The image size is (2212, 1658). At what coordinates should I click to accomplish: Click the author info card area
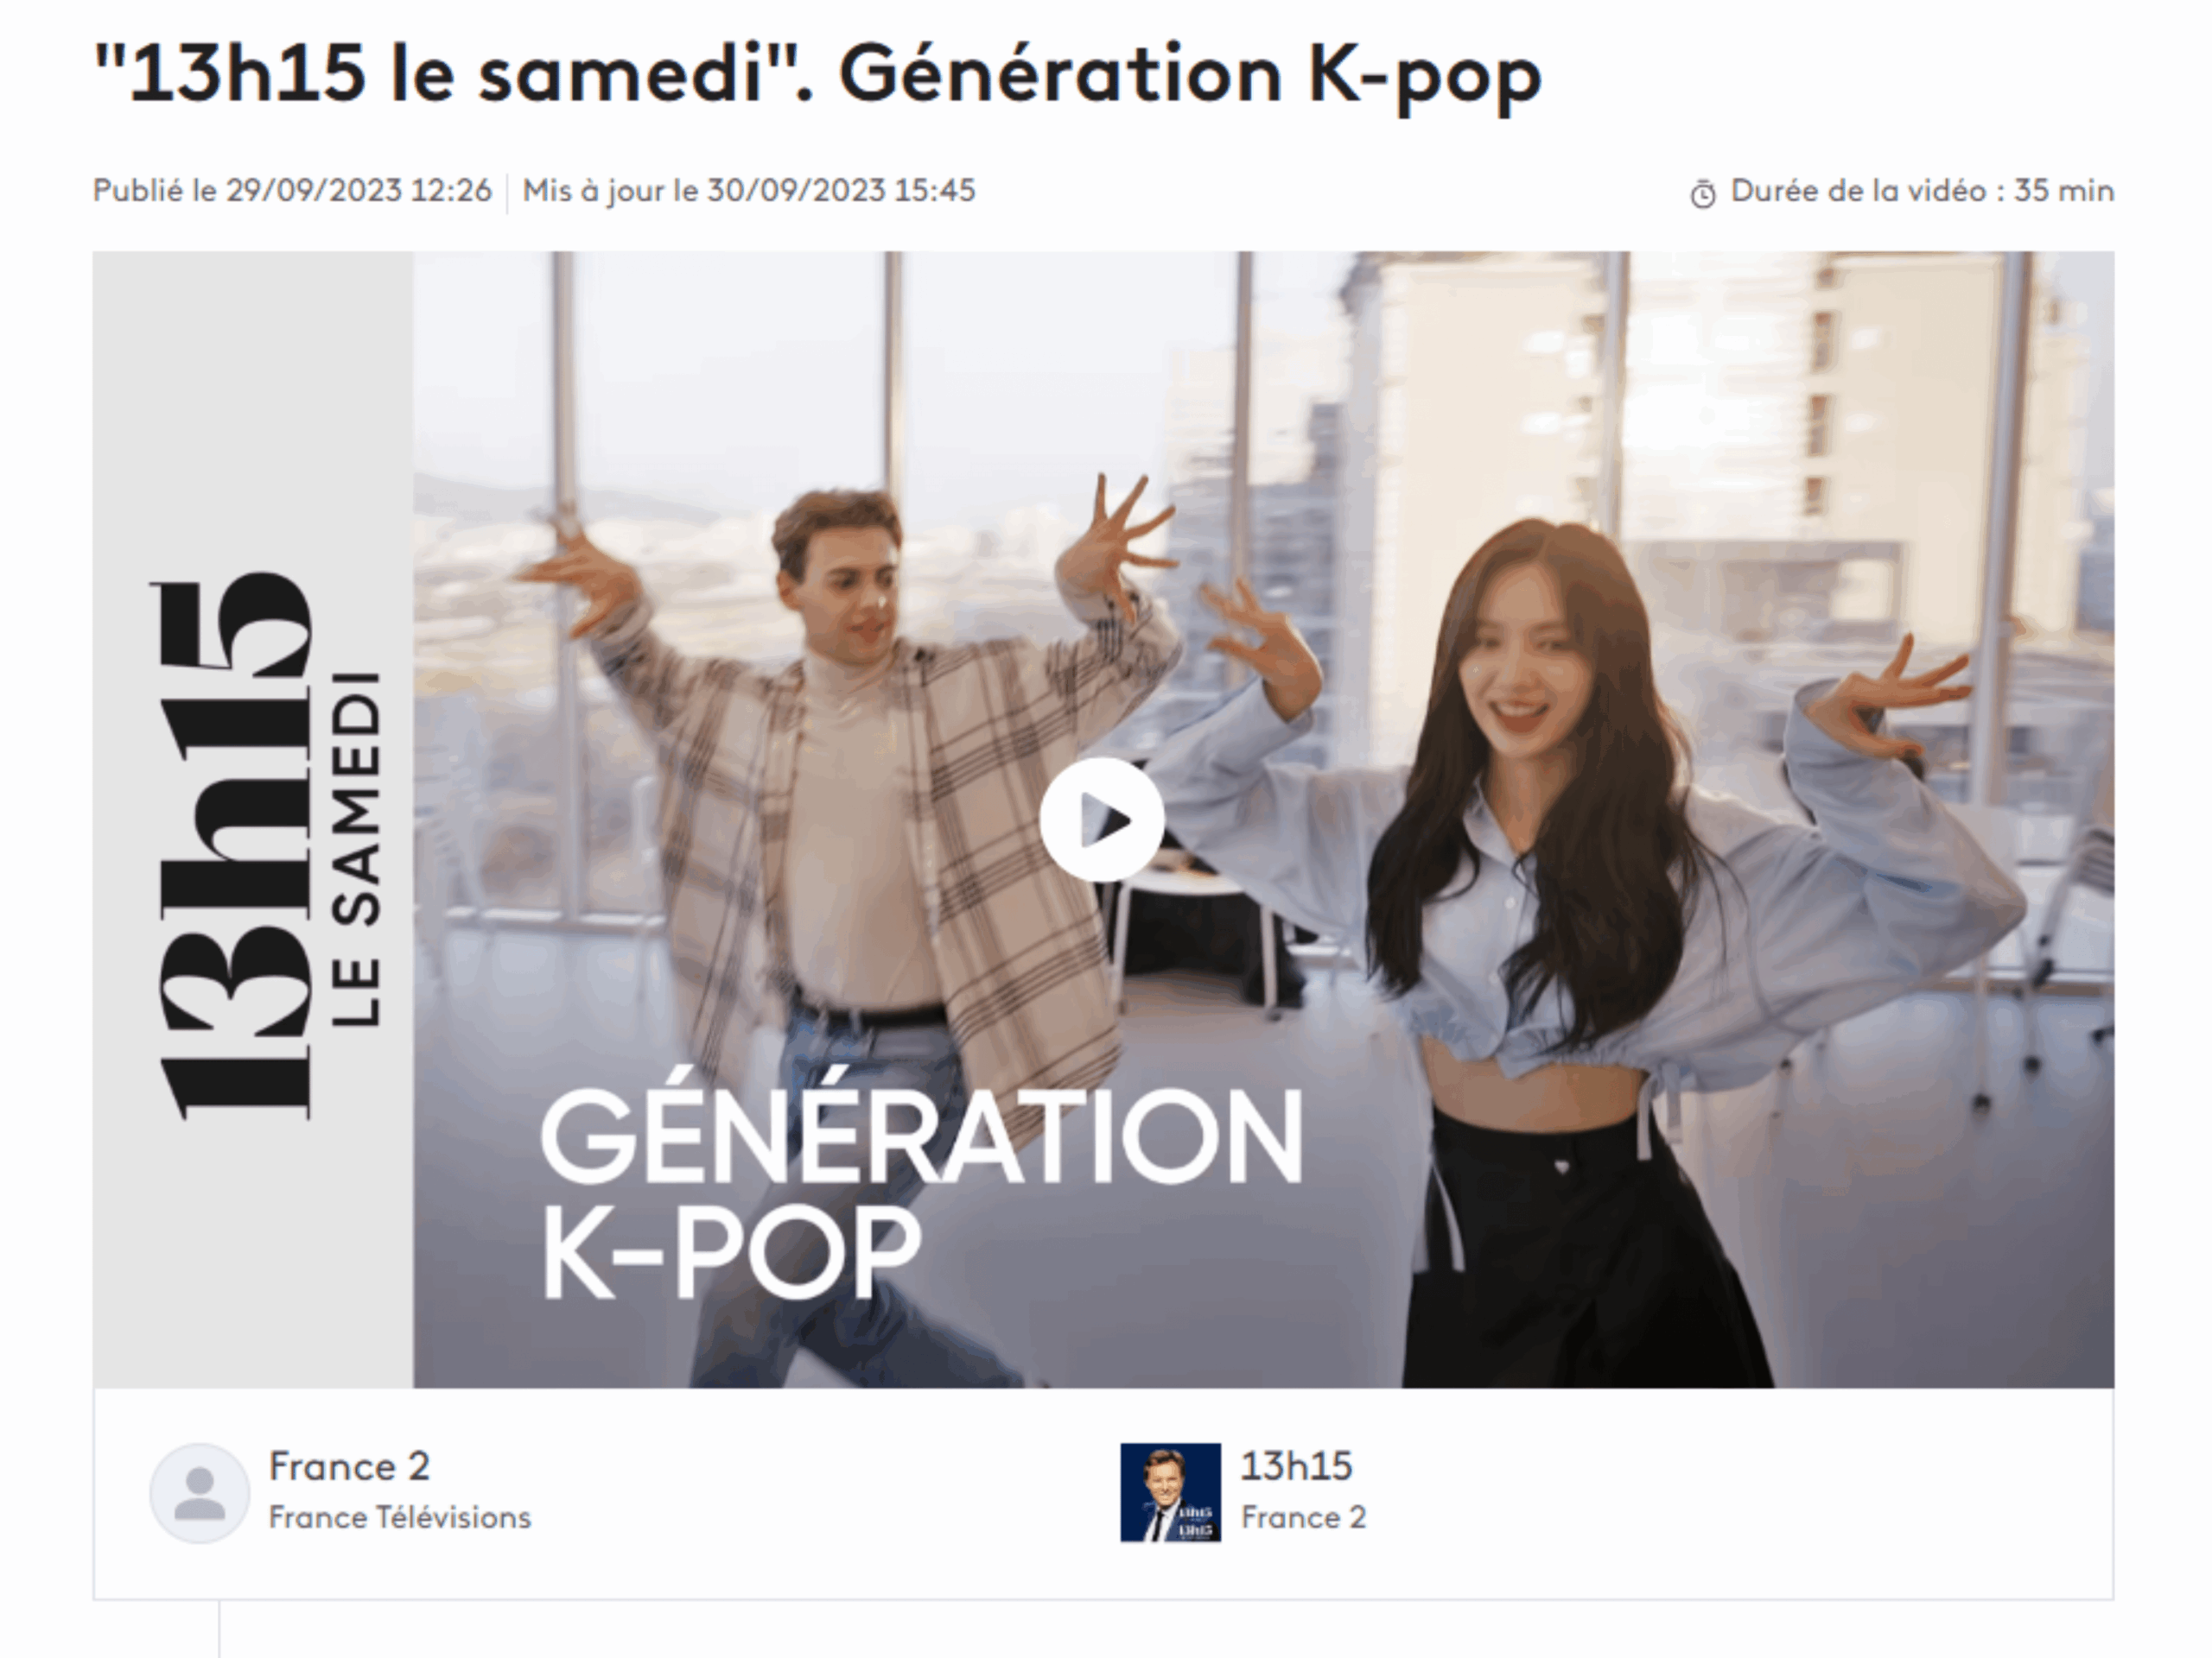1103,1493
